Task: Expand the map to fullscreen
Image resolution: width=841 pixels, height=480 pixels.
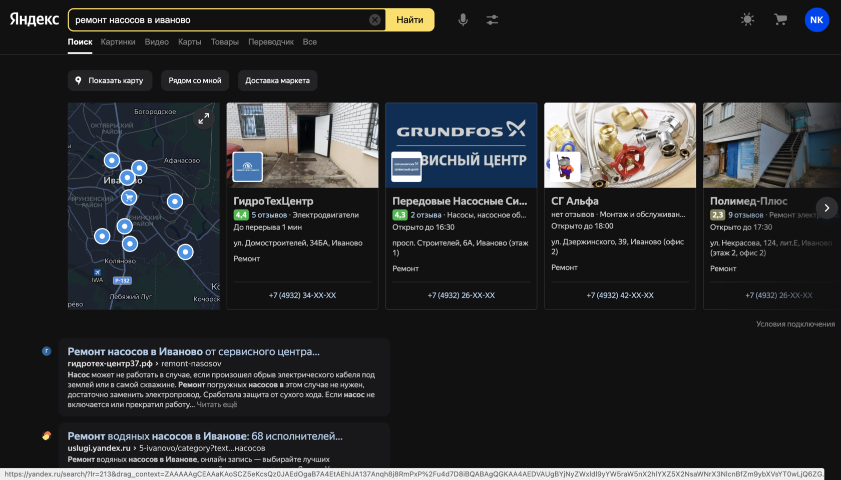Action: point(204,118)
